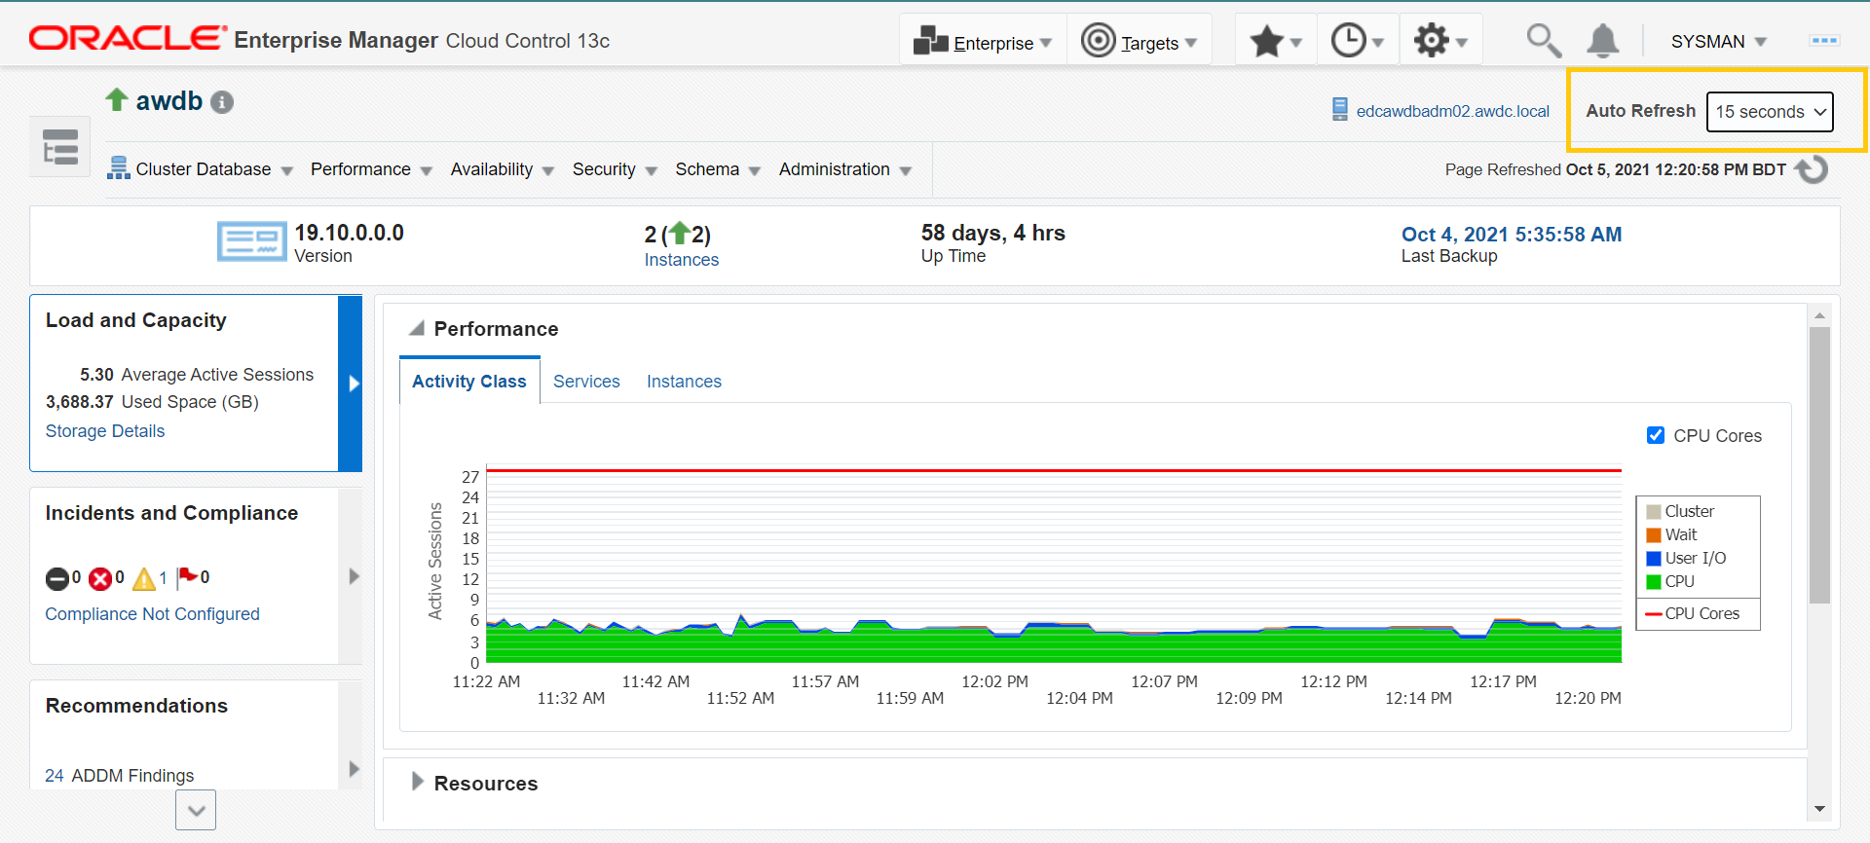Click the Performance panel vertical scrollbar
Screen dimensions: 1870x843
pos(1818,465)
